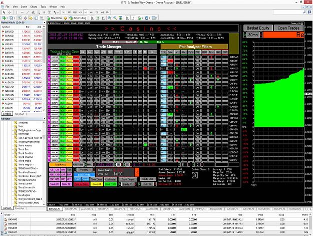Open the Profiles icon in toolbar
This screenshot has width=313, height=236.
(x=12, y=18)
